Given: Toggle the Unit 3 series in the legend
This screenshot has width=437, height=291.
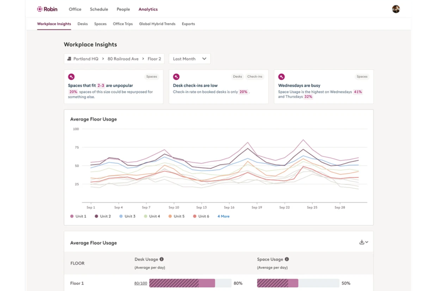Looking at the screenshot, I should 127,216.
